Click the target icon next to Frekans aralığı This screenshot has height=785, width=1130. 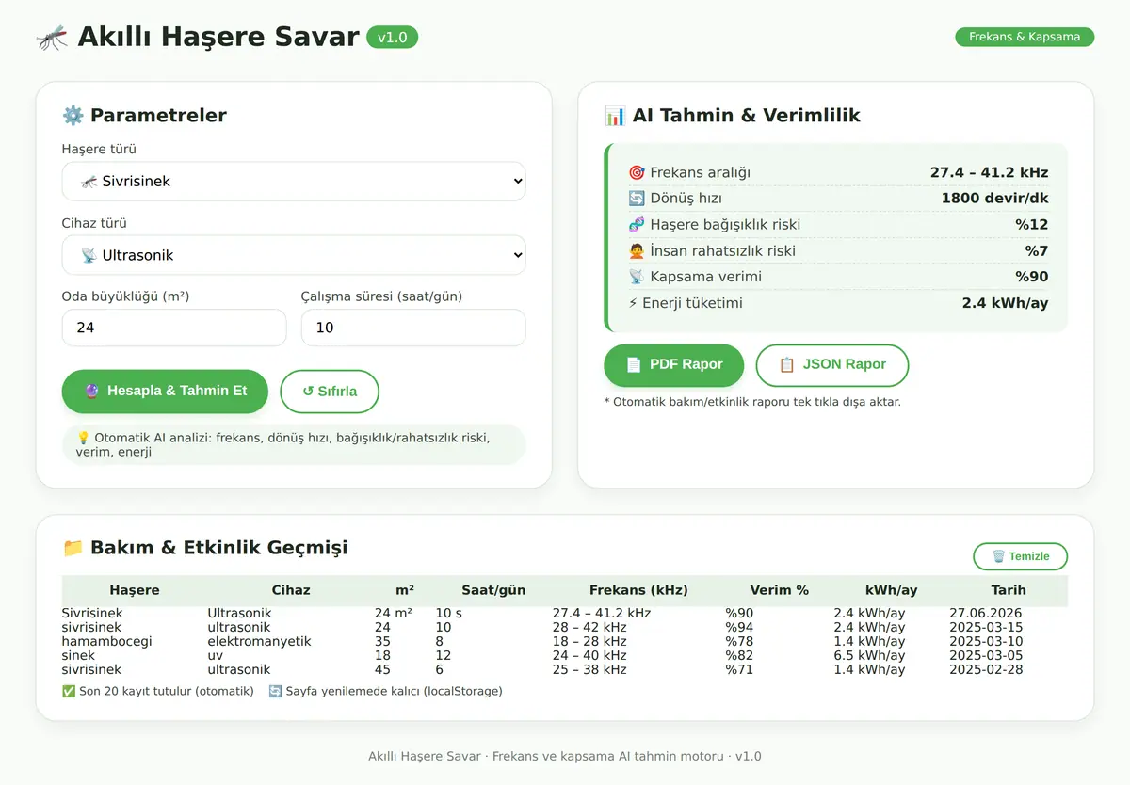coord(637,173)
